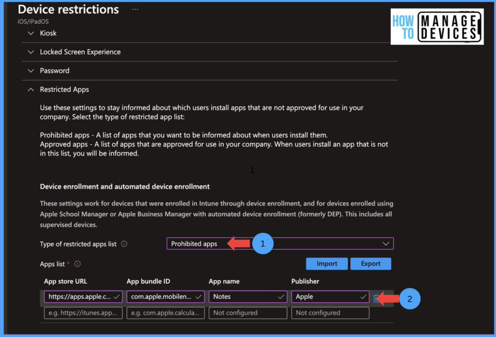Delete the Notes app row with trash icon
Viewport: 496px width, 337px height.
[x=376, y=298]
